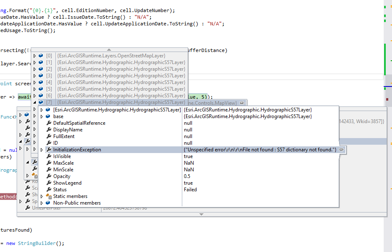Screen dimensions: 392x252
Task: Click the wrench icon next to MinScale
Action: (x=49, y=170)
